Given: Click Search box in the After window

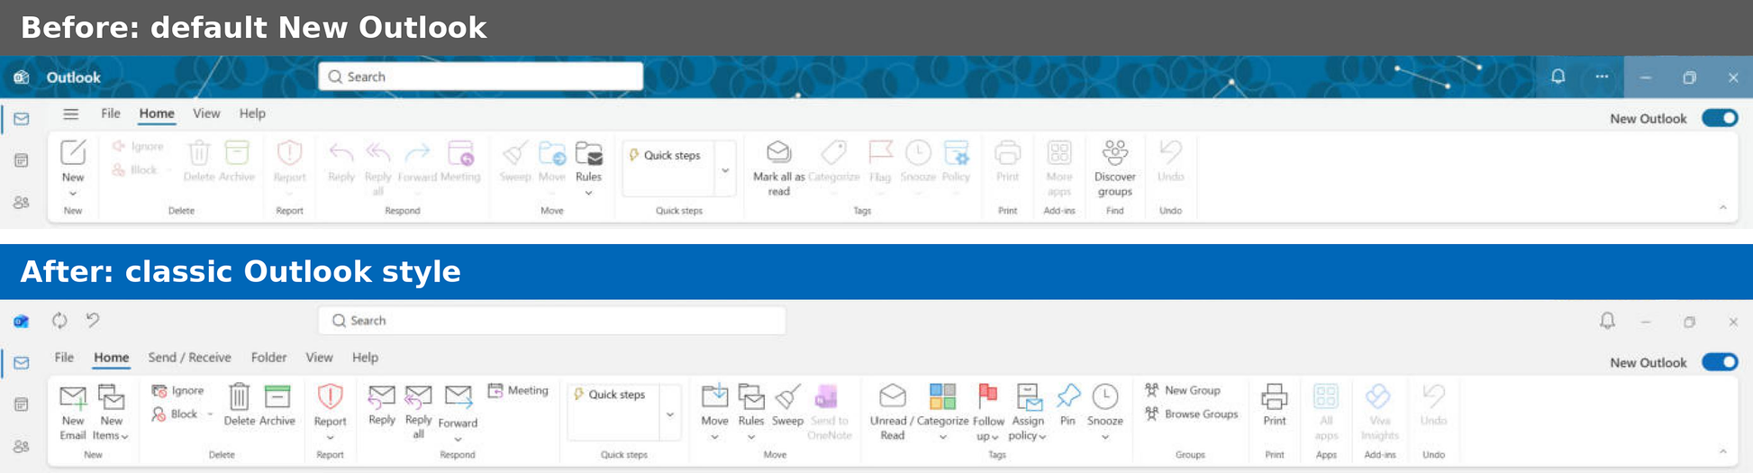Looking at the screenshot, I should click(x=551, y=321).
